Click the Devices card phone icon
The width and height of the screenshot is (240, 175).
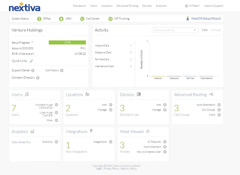tap(139, 94)
